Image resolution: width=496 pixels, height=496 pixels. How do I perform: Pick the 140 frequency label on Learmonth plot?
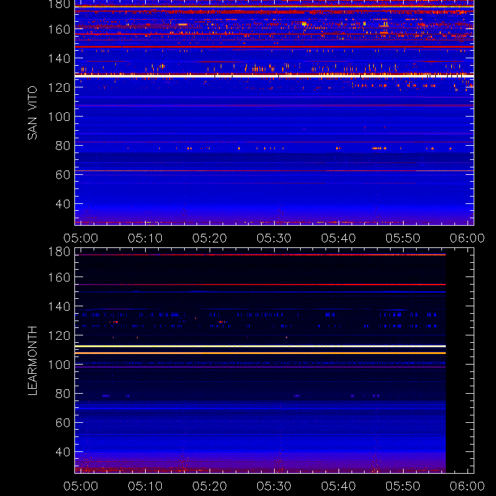pyautogui.click(x=59, y=306)
